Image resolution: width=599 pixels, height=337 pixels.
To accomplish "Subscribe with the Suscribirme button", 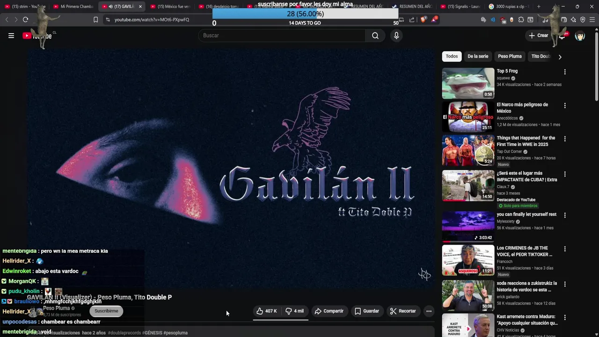I will point(106,311).
